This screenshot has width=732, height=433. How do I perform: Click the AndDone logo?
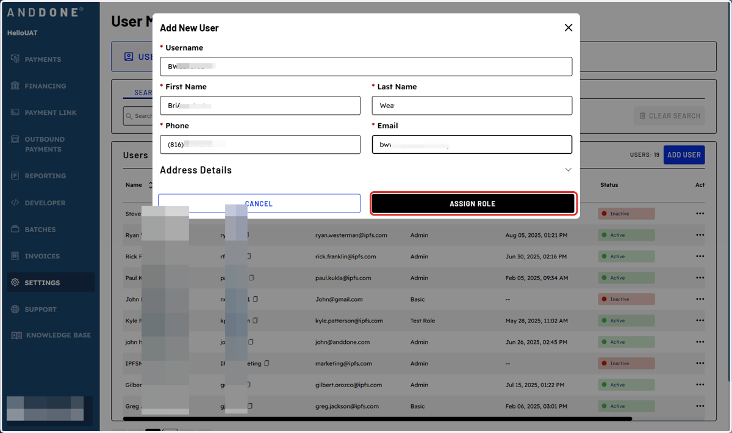coord(46,12)
